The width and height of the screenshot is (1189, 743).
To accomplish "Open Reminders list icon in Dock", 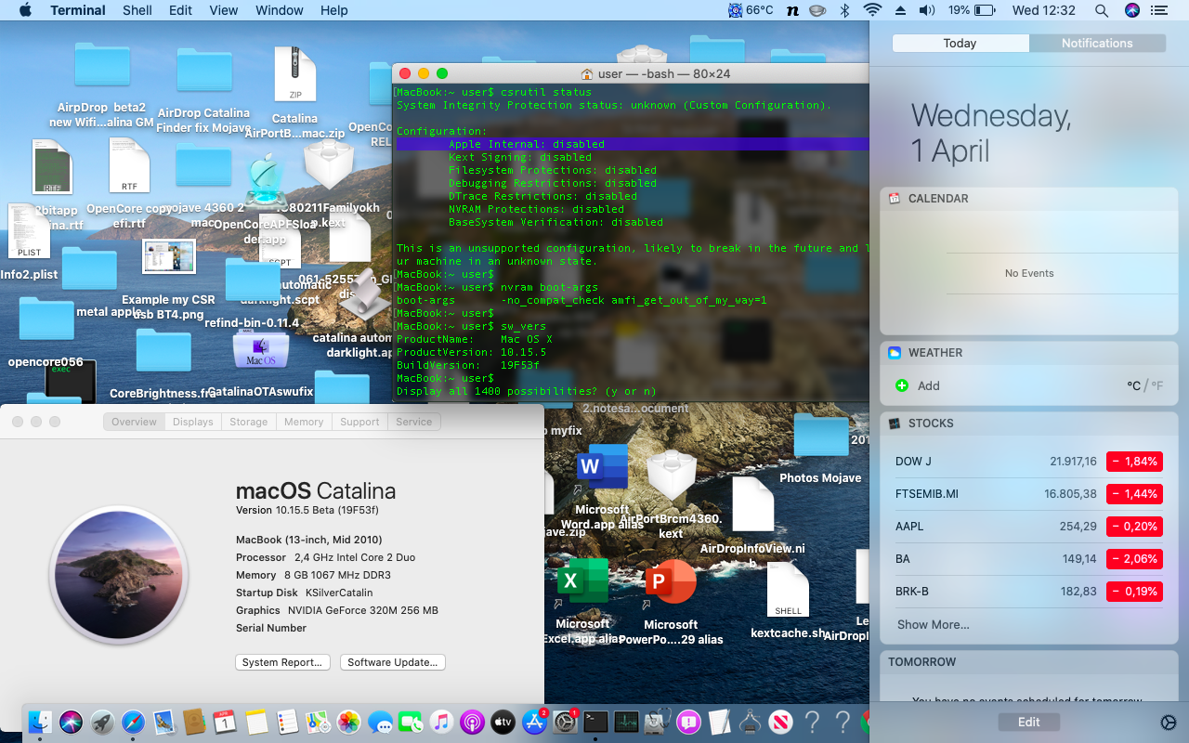I will pyautogui.click(x=287, y=722).
